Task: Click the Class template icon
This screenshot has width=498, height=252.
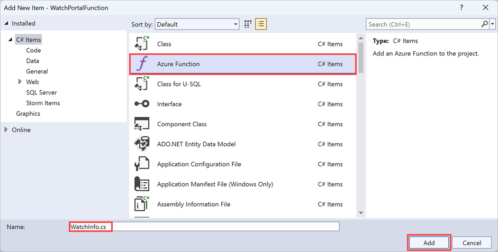Action: point(142,44)
